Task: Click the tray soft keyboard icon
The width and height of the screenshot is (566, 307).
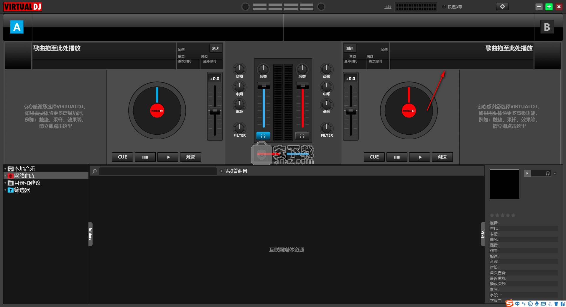Action: pyautogui.click(x=543, y=304)
